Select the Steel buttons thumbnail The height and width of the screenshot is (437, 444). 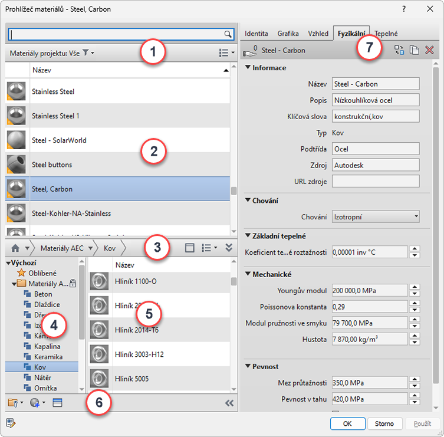(x=16, y=165)
